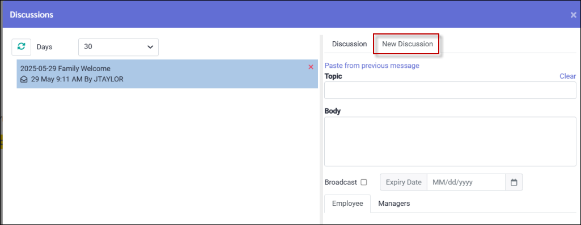The width and height of the screenshot is (581, 225).
Task: Click the Clear link above Topic
Action: pos(567,76)
